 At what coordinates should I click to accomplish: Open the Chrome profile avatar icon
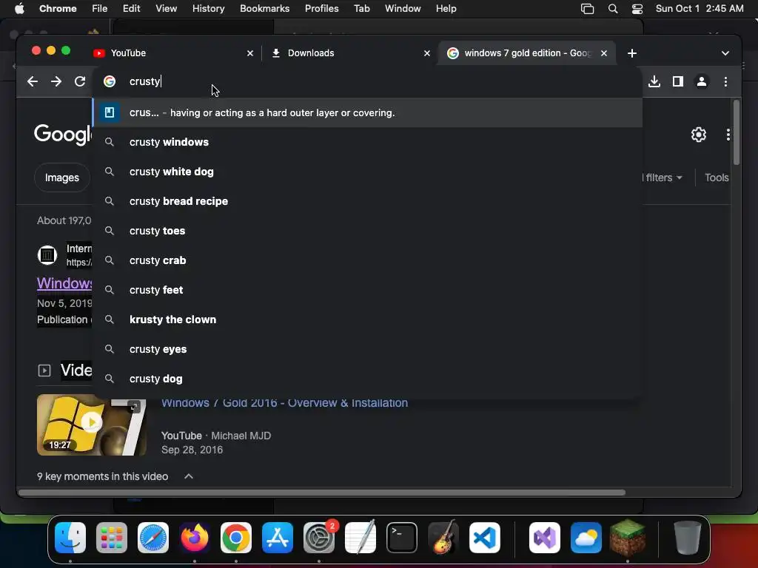click(702, 81)
